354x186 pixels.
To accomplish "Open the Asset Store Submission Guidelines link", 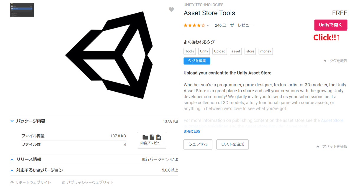I will tap(332, 120).
